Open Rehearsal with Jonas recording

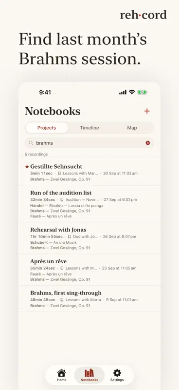click(89, 238)
